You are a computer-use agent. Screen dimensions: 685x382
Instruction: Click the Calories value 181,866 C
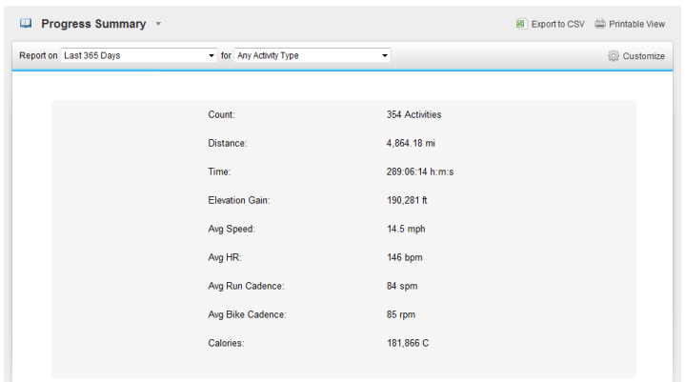coord(408,343)
